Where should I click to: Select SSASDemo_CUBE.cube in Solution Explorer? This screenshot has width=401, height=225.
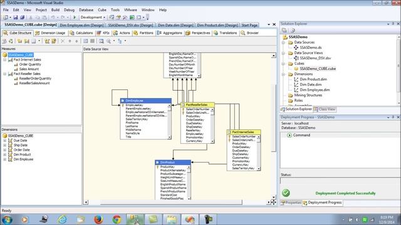pyautogui.click(x=318, y=69)
